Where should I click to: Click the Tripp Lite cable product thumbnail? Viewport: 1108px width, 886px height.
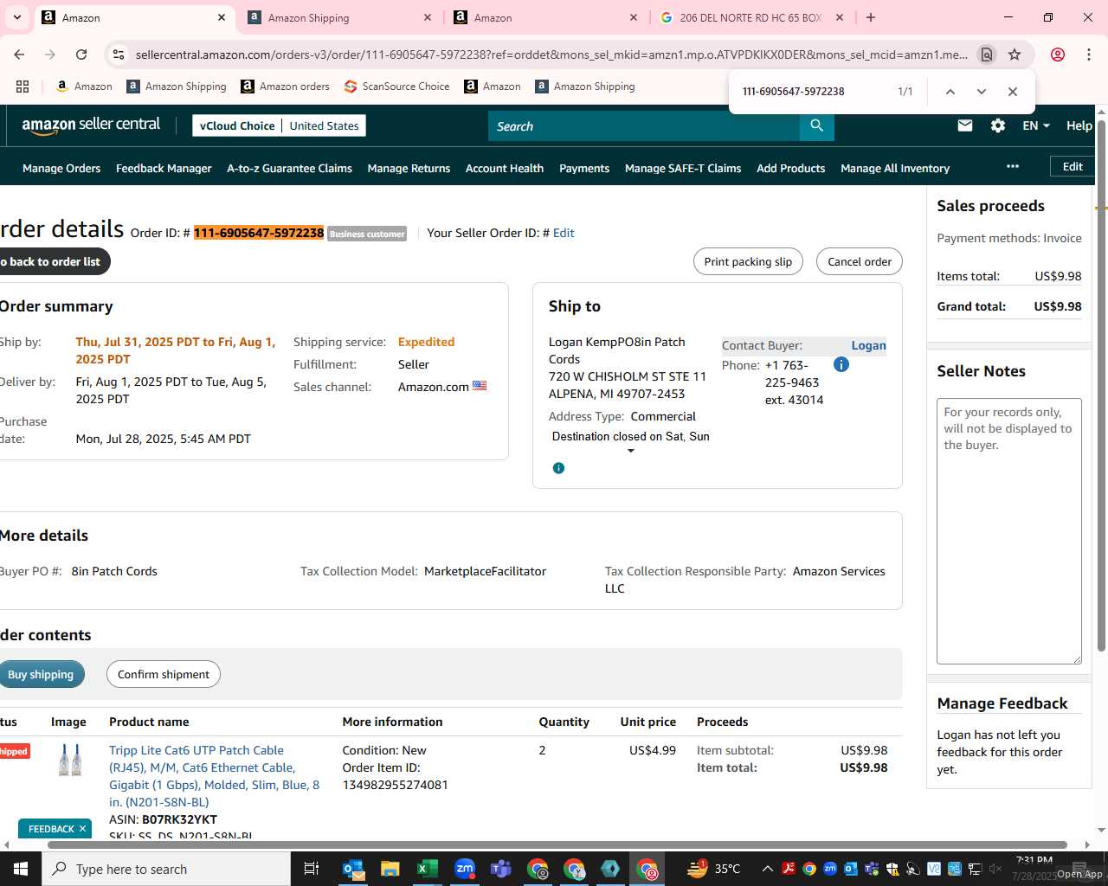pyautogui.click(x=70, y=760)
